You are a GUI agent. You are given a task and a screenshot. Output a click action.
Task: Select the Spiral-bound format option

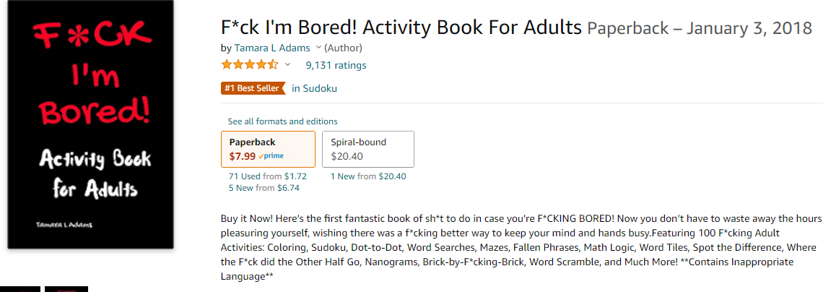click(367, 149)
